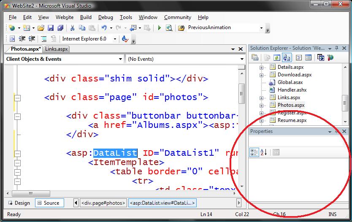Expand the Details.aspx tree node
352x222 pixels.
261,68
